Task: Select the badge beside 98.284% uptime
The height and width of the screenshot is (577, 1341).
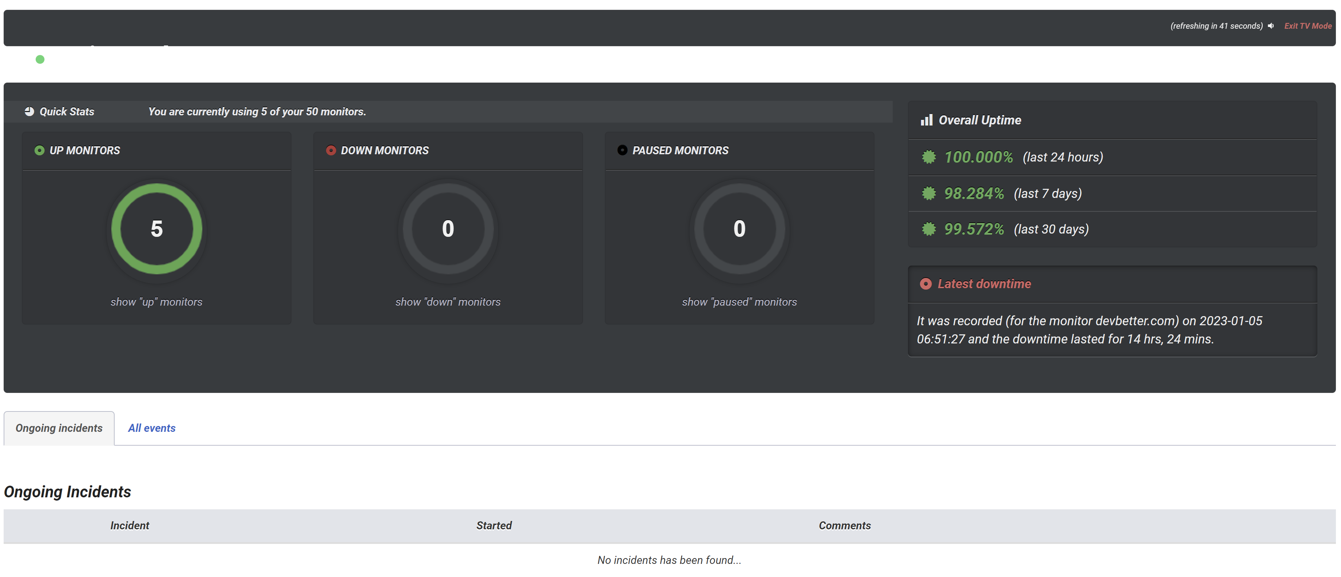Action: [930, 193]
